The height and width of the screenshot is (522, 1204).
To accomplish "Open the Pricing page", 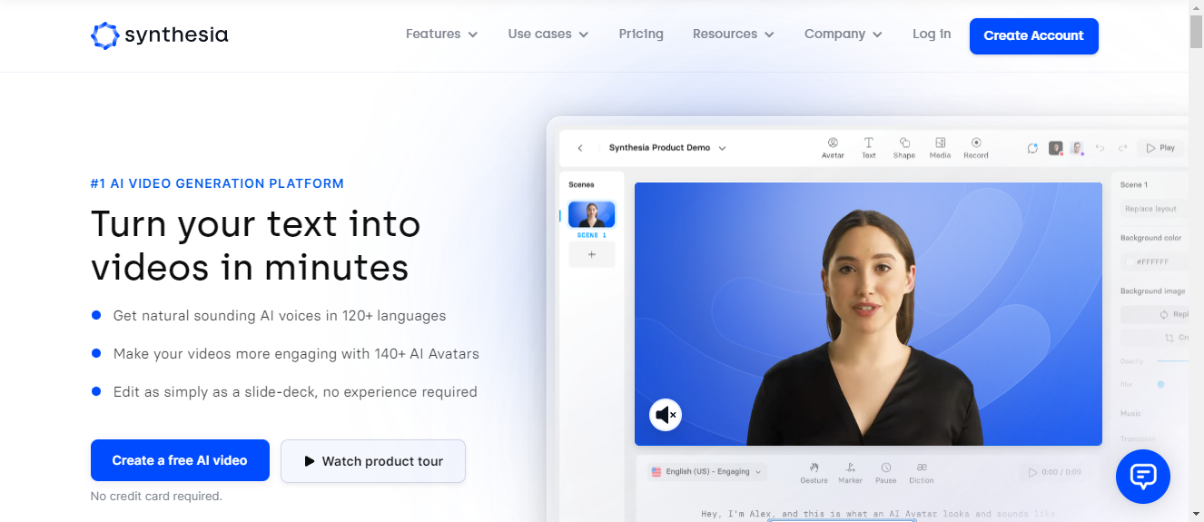I will click(x=641, y=34).
